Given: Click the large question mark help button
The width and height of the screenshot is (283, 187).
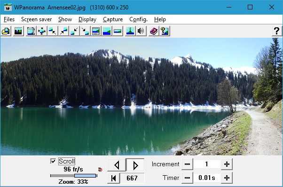Looking at the screenshot, I should (276, 31).
